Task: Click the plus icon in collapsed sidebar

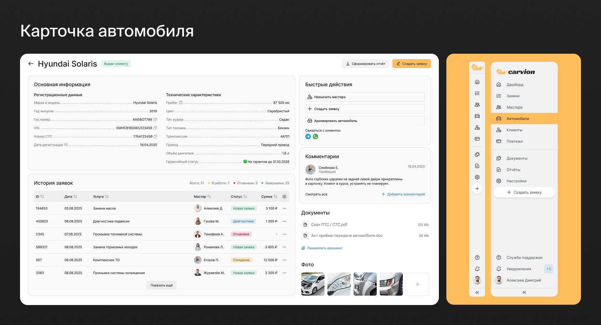Action: pyautogui.click(x=477, y=189)
